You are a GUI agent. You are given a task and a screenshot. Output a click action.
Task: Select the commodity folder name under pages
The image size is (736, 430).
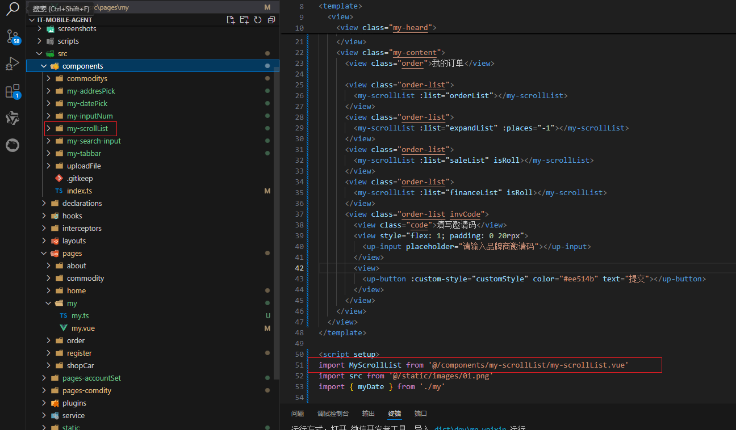coord(86,279)
